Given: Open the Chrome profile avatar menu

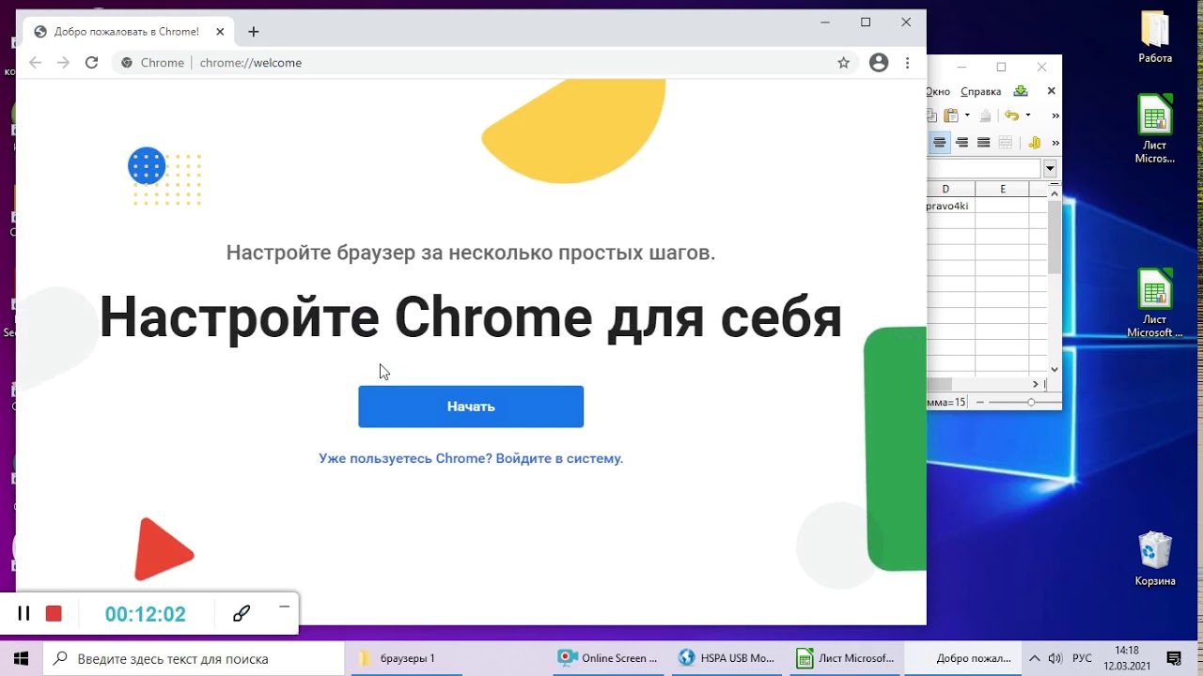Looking at the screenshot, I should pyautogui.click(x=879, y=63).
